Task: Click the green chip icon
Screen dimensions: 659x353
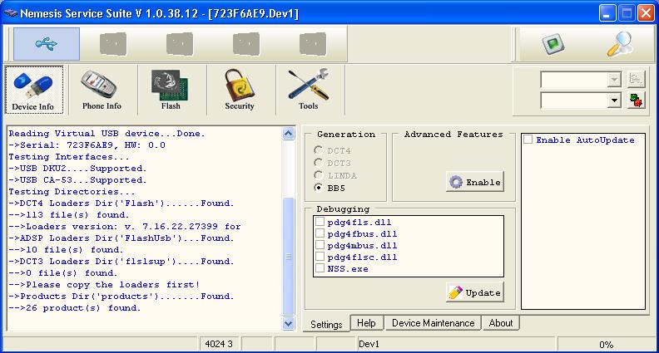Action: click(x=550, y=44)
